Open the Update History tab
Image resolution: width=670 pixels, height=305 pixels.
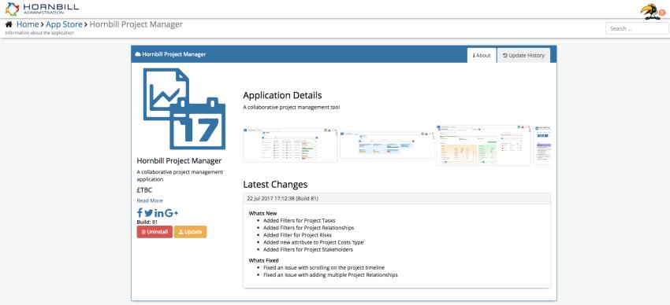click(523, 55)
